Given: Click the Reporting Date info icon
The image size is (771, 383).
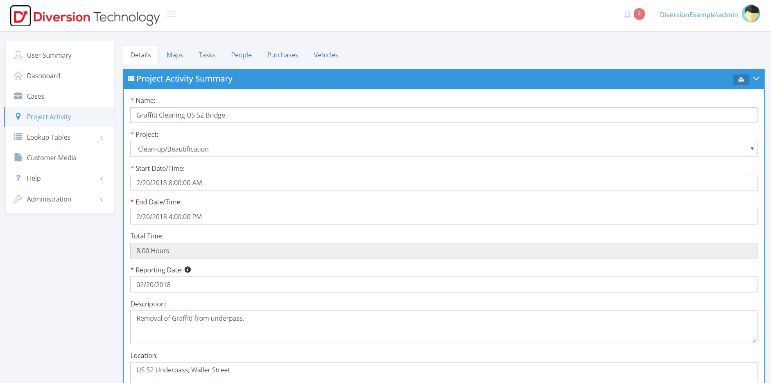Looking at the screenshot, I should point(188,270).
